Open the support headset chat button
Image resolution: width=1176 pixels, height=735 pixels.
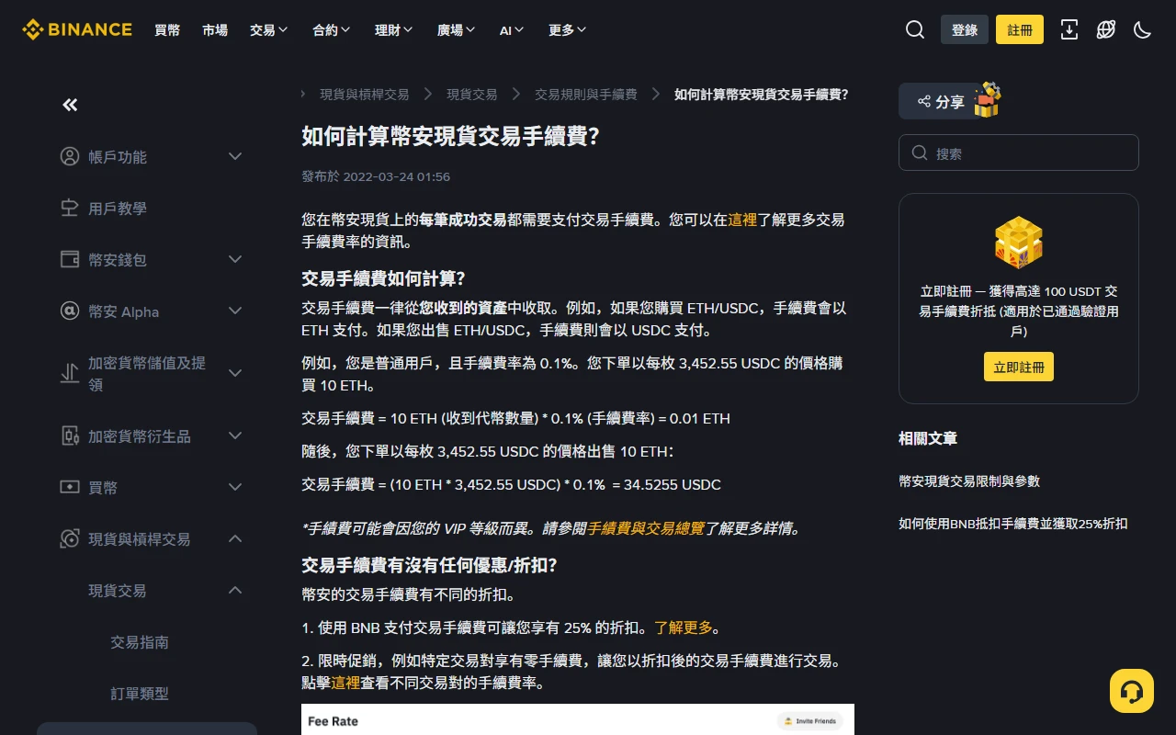(x=1132, y=691)
